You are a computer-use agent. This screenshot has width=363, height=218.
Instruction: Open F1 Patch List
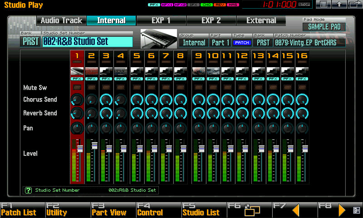click(x=22, y=210)
